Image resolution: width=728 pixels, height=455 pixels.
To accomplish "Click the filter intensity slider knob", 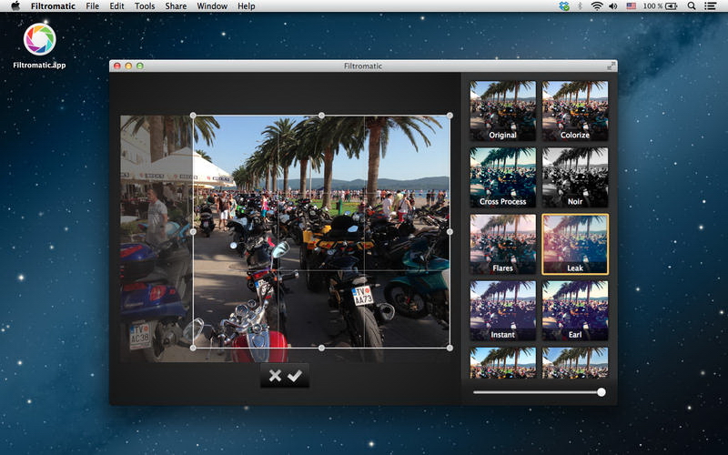I will (601, 392).
